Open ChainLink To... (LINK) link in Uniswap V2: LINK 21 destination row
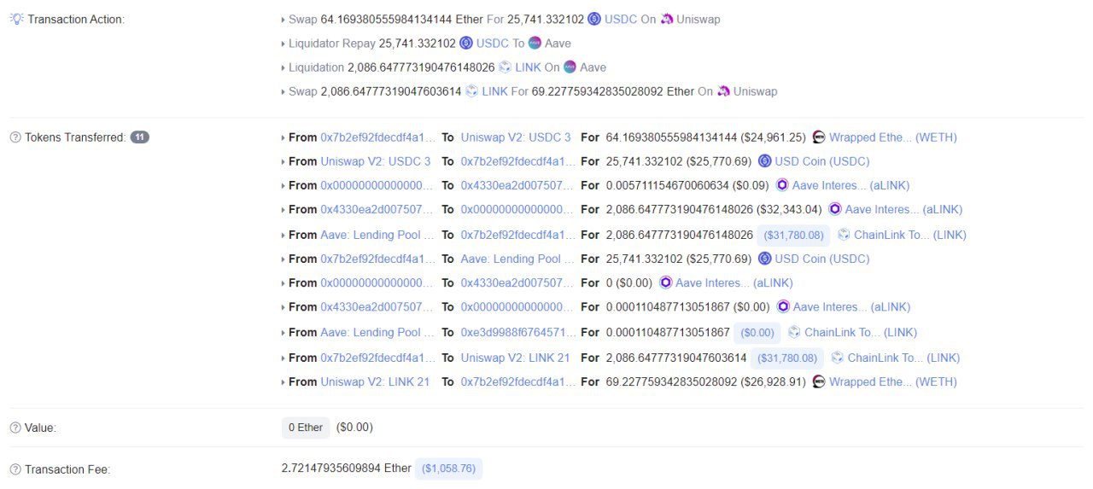The width and height of the screenshot is (1093, 489). click(903, 358)
